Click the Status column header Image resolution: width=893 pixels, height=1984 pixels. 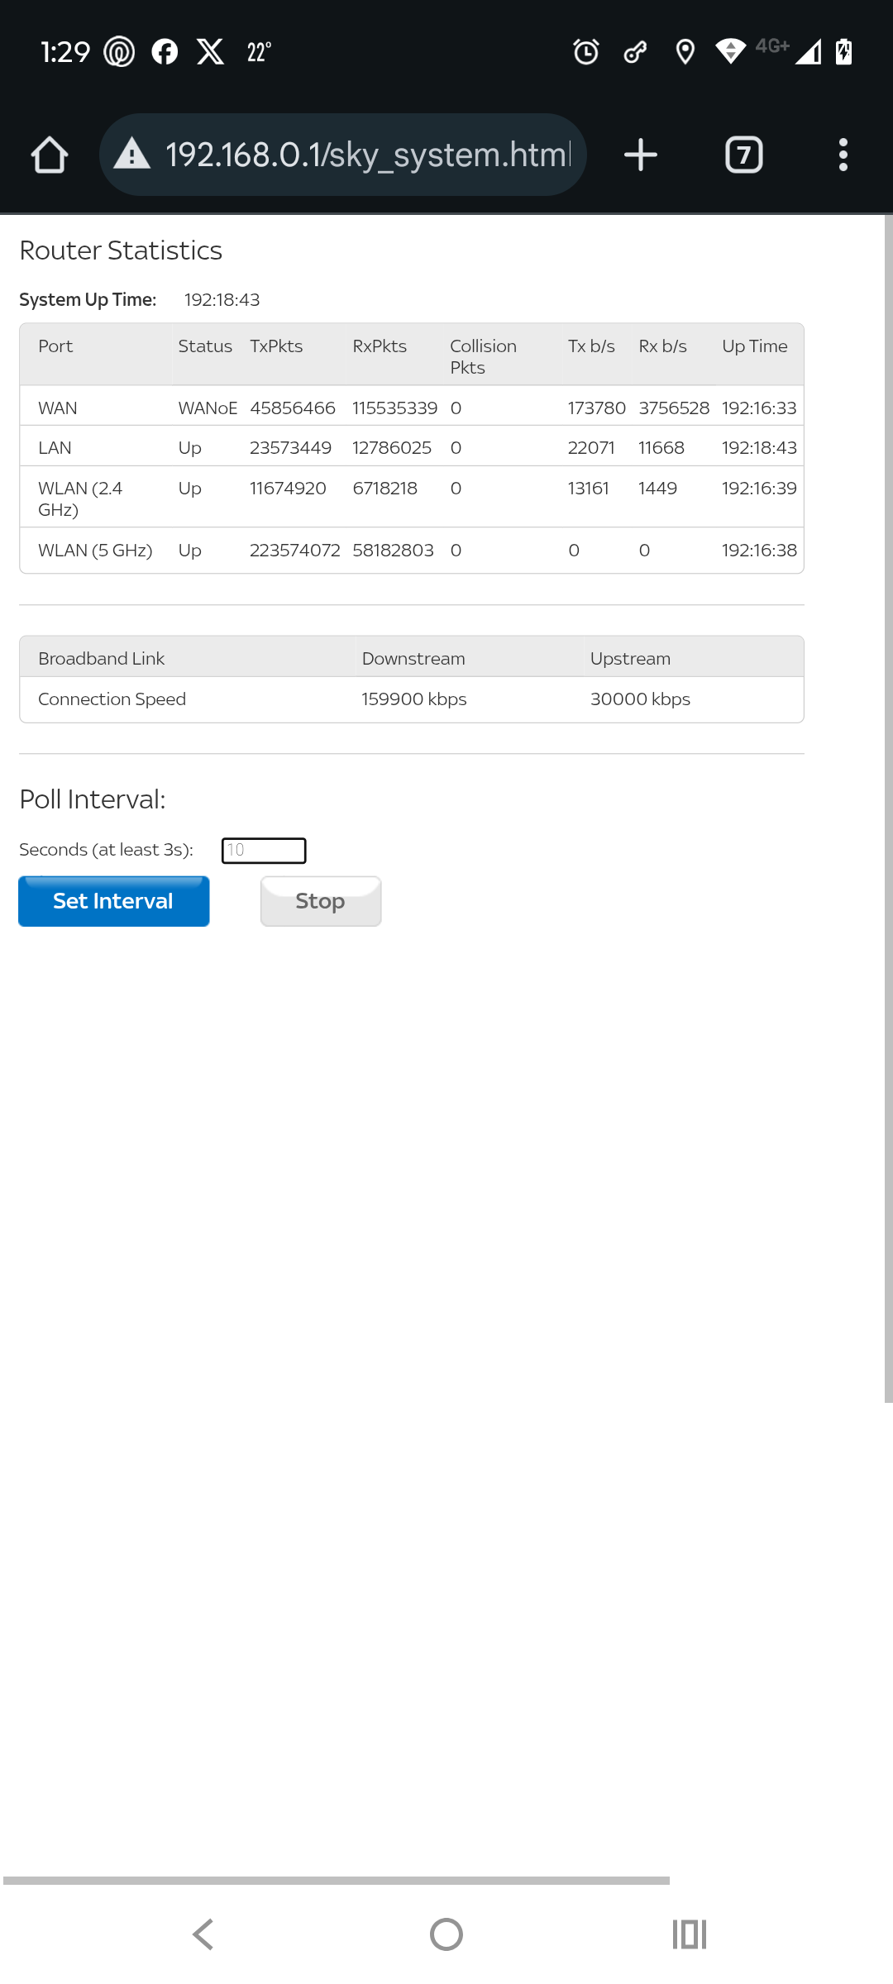coord(205,346)
